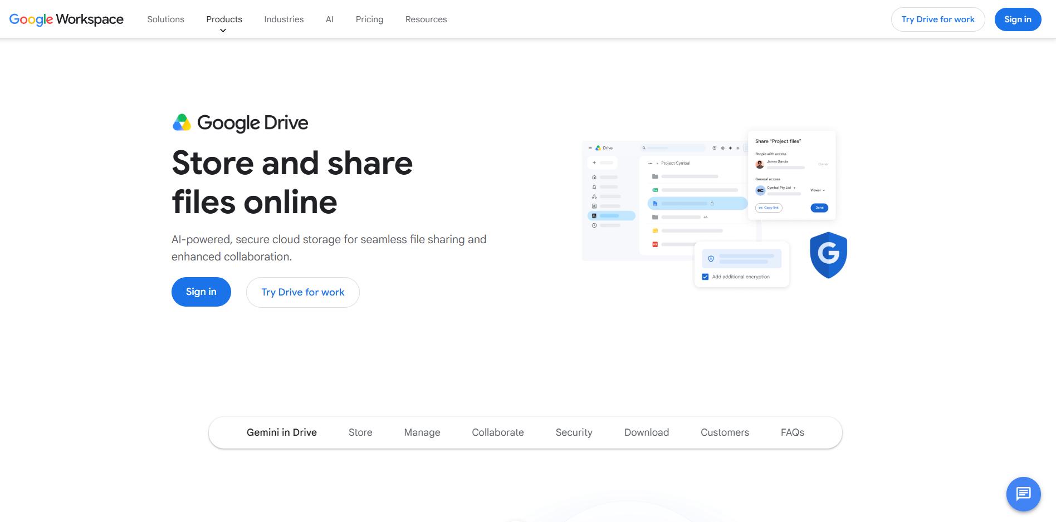Click Try Drive for work beside the headline Sign in
This screenshot has width=1056, height=522.
(303, 292)
